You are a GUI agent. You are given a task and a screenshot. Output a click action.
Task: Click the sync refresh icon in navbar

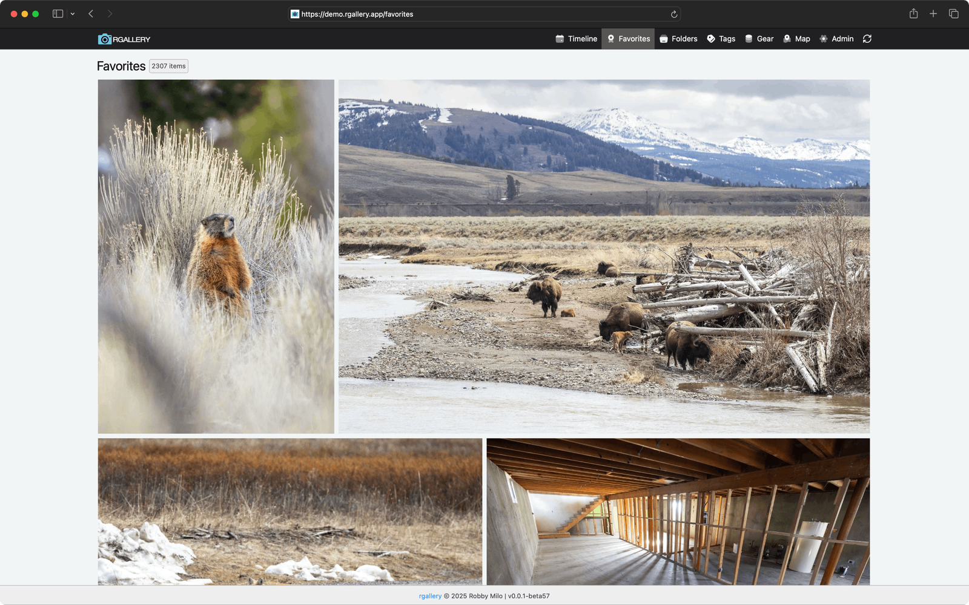pos(867,39)
